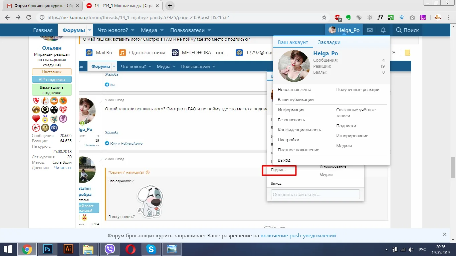Launch Illustrator from the taskbar

click(68, 249)
